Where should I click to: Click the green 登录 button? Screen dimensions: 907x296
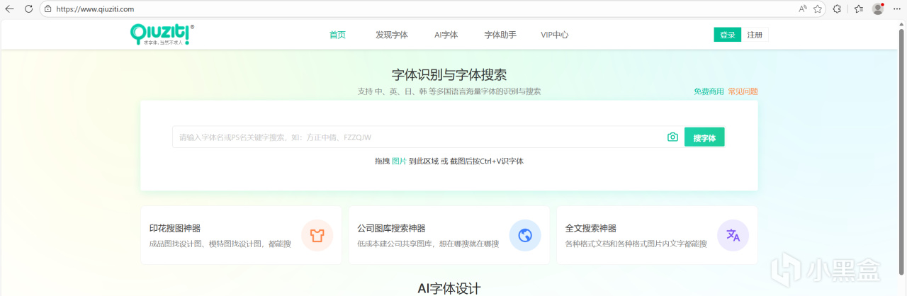(x=727, y=35)
